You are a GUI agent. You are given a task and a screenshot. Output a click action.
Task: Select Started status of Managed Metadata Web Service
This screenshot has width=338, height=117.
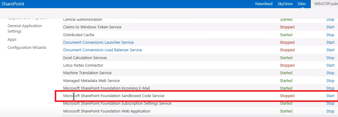[286, 81]
